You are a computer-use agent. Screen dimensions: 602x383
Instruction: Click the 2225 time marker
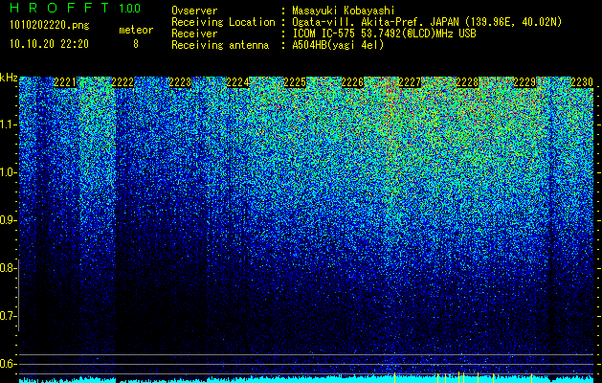coord(295,82)
